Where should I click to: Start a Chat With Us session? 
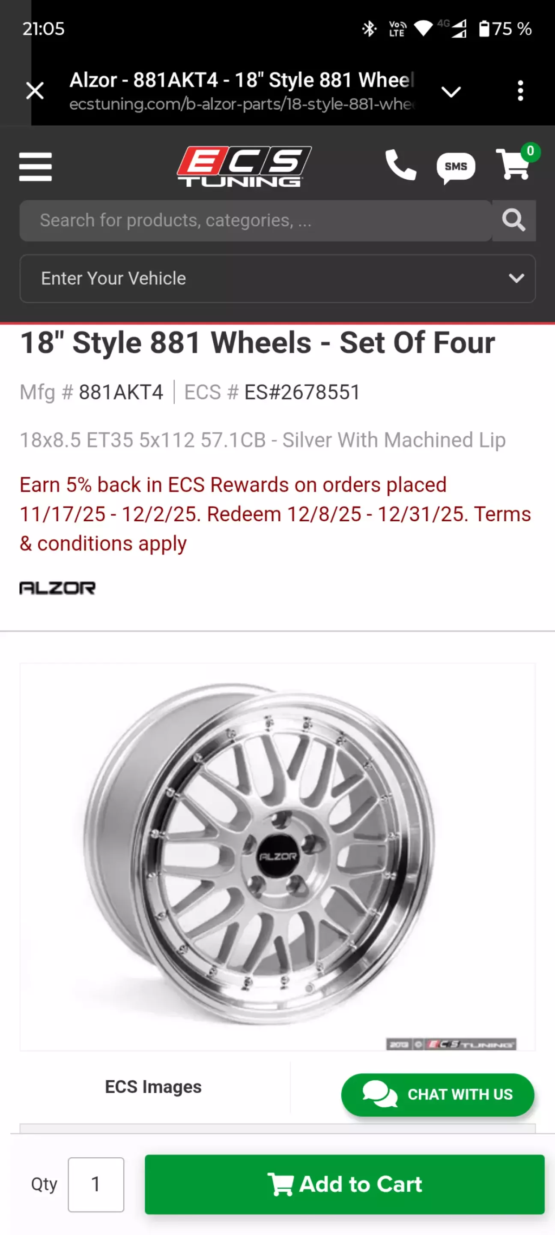[x=437, y=1094]
